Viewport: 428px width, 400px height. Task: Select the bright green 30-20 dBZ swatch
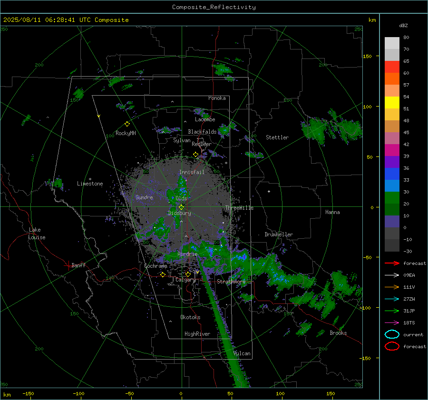click(392, 198)
